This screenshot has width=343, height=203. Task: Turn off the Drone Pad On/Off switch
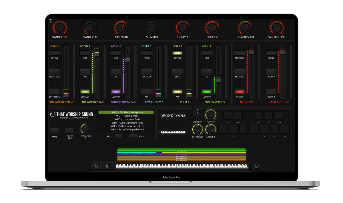click(240, 92)
